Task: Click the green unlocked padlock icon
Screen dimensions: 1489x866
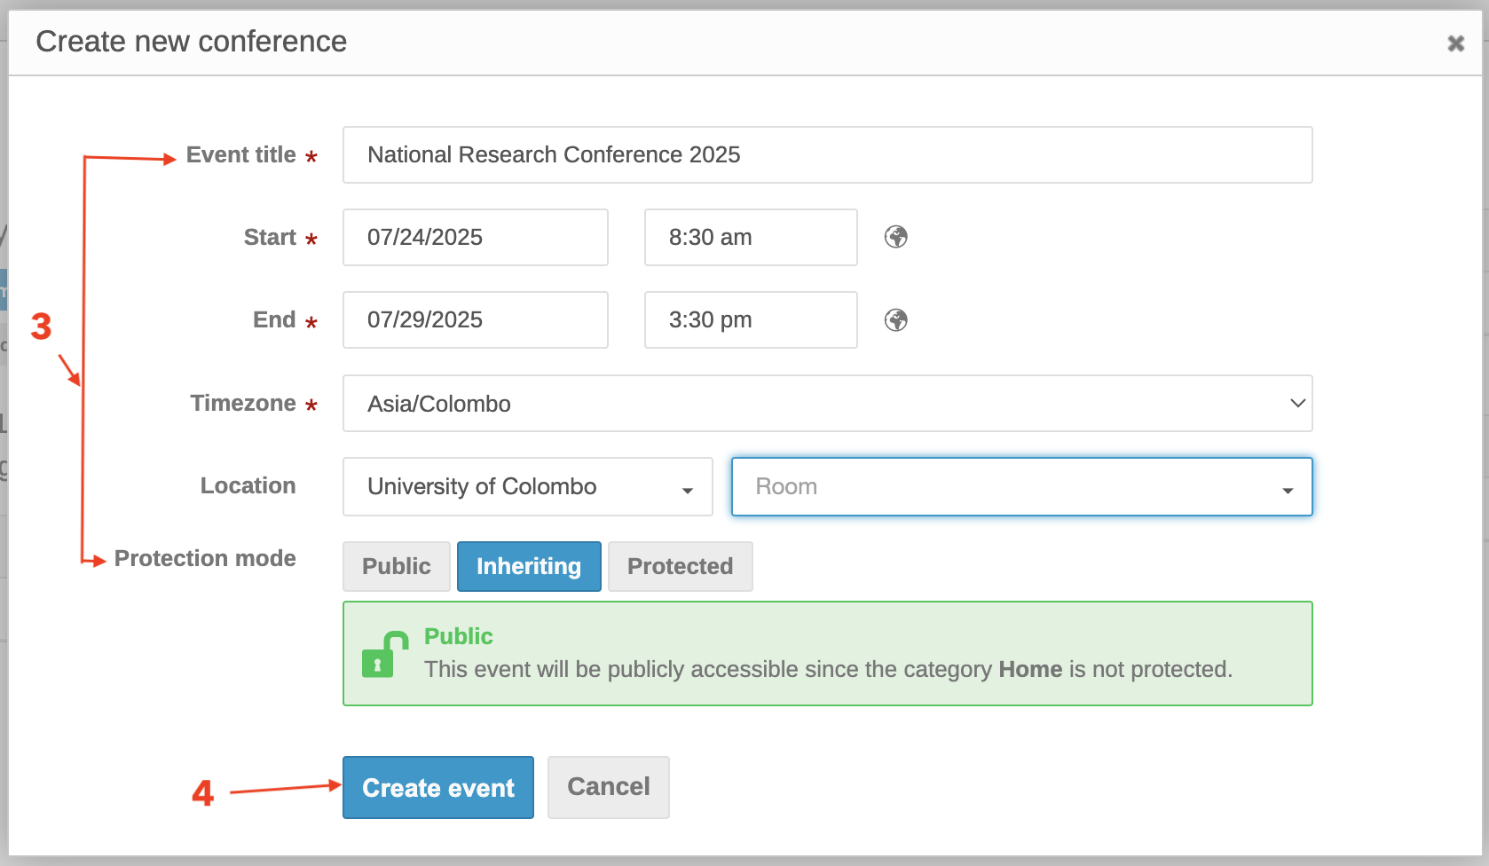Action: tap(384, 654)
